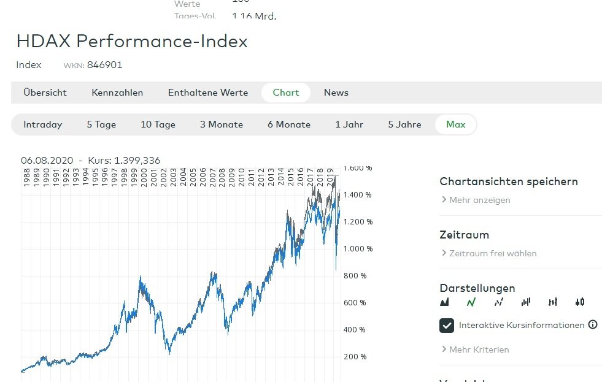Go to the News tab
Viewport: 602px width, 382px height.
(336, 93)
